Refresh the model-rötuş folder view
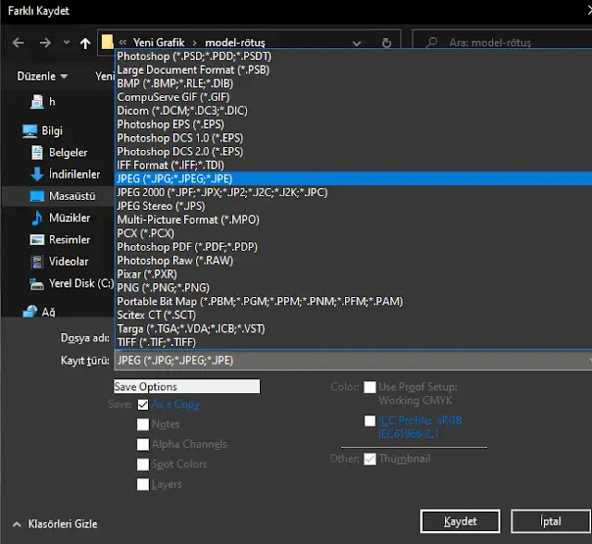This screenshot has height=544, width=592. click(x=387, y=43)
